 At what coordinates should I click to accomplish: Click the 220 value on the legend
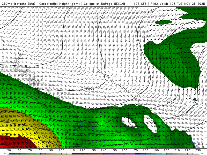pyautogui.click(x=187, y=150)
